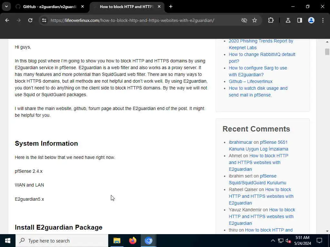
Task: Open pfSense 5651 Kanuna Uygun Log link
Action: pyautogui.click(x=258, y=146)
